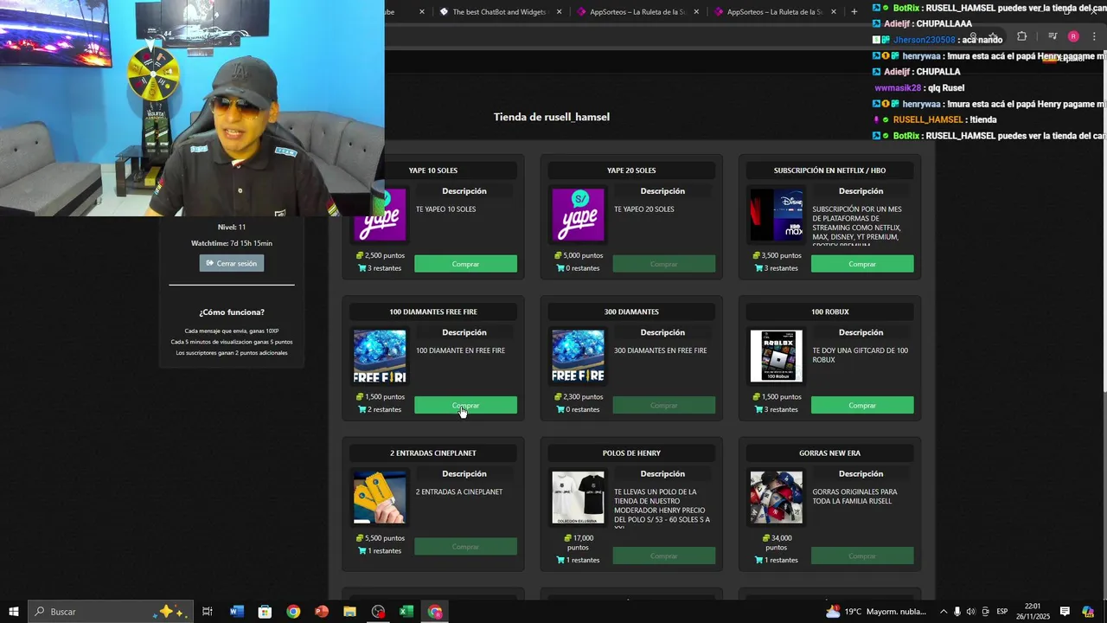Click cart icon on 2 Entradas Cineplanet card
This screenshot has height=623, width=1107.
point(362,551)
